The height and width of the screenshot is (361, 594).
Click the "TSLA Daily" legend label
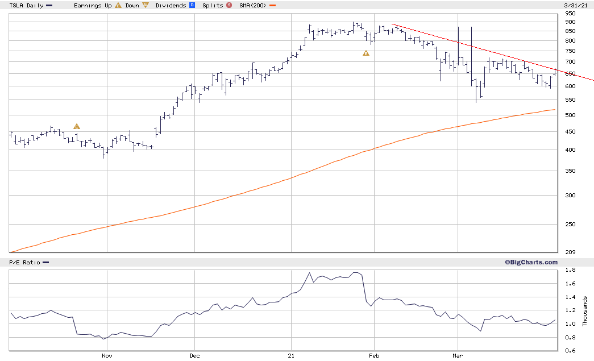click(x=27, y=5)
